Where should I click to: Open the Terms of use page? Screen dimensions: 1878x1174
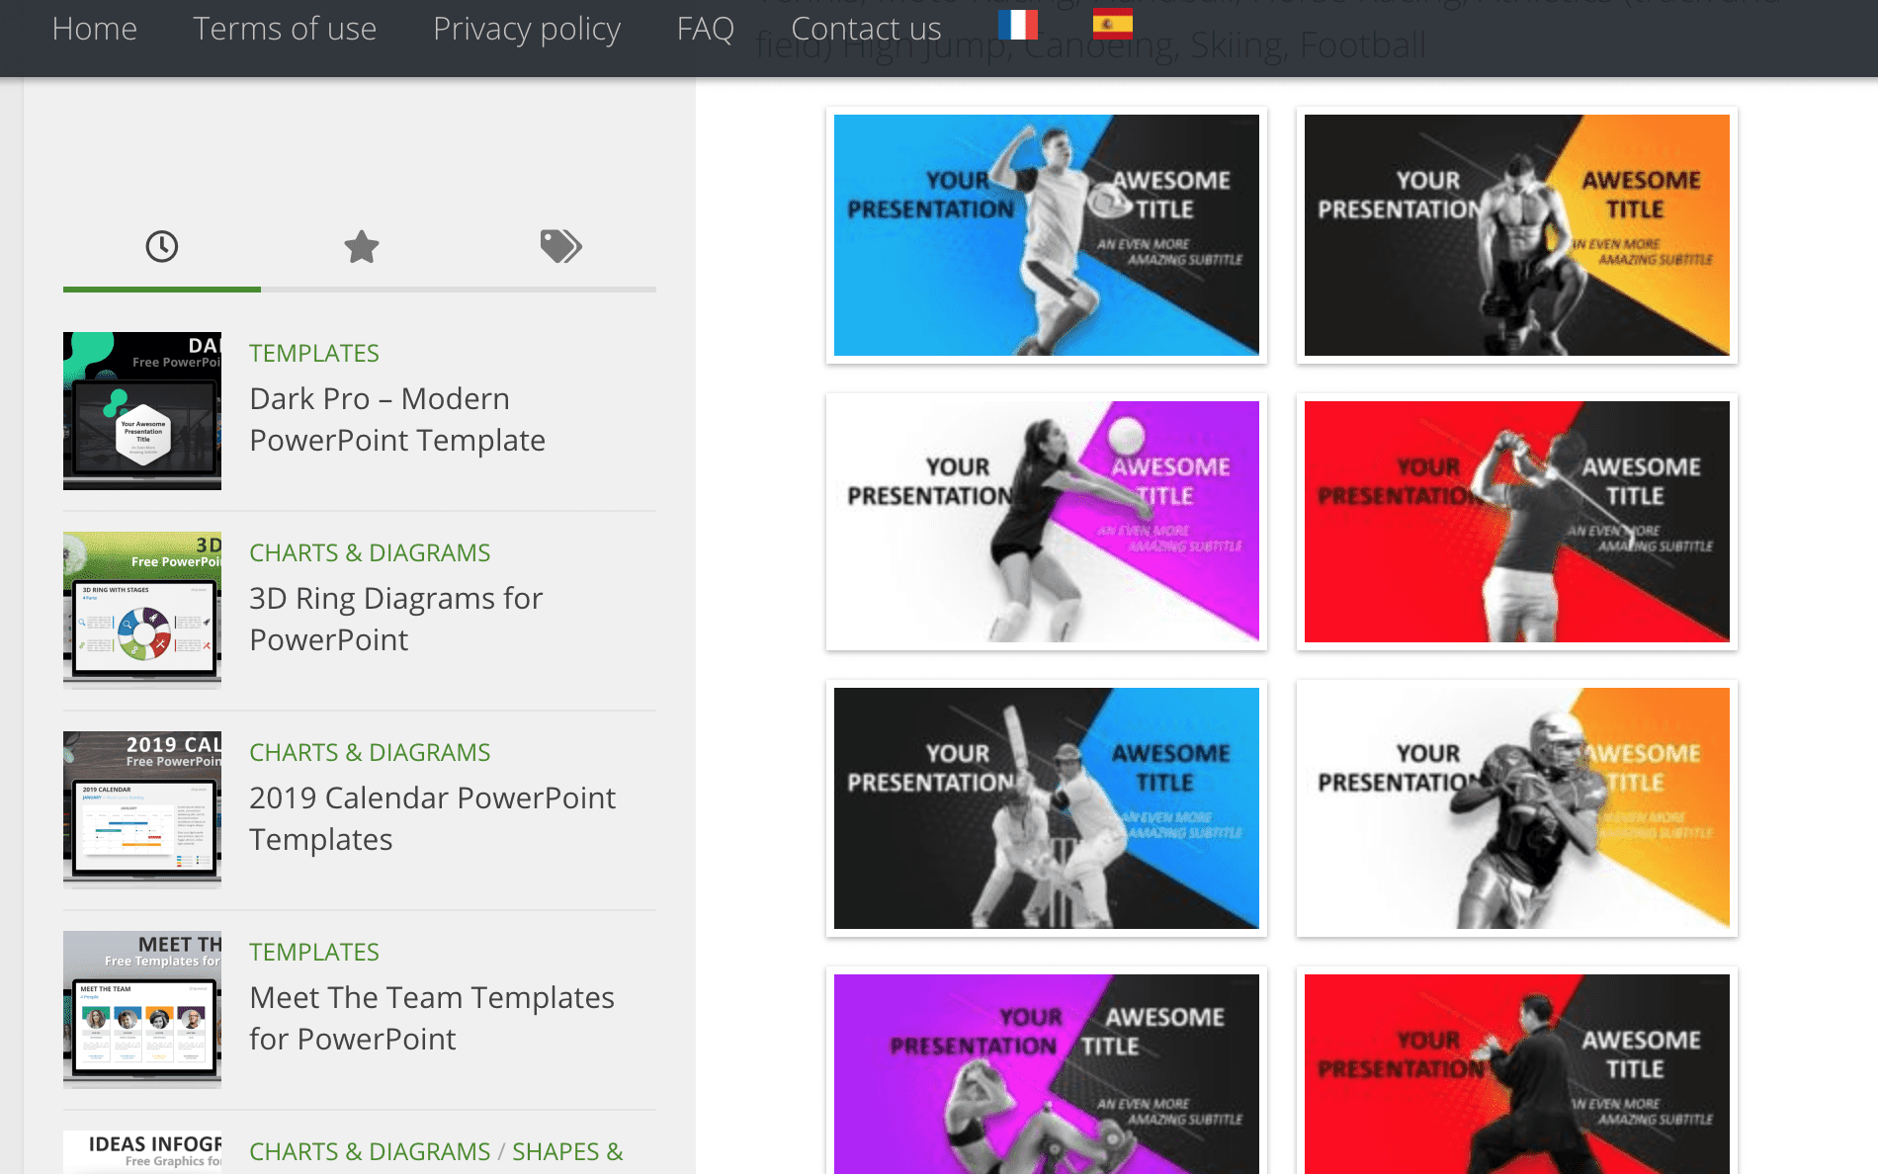(285, 29)
